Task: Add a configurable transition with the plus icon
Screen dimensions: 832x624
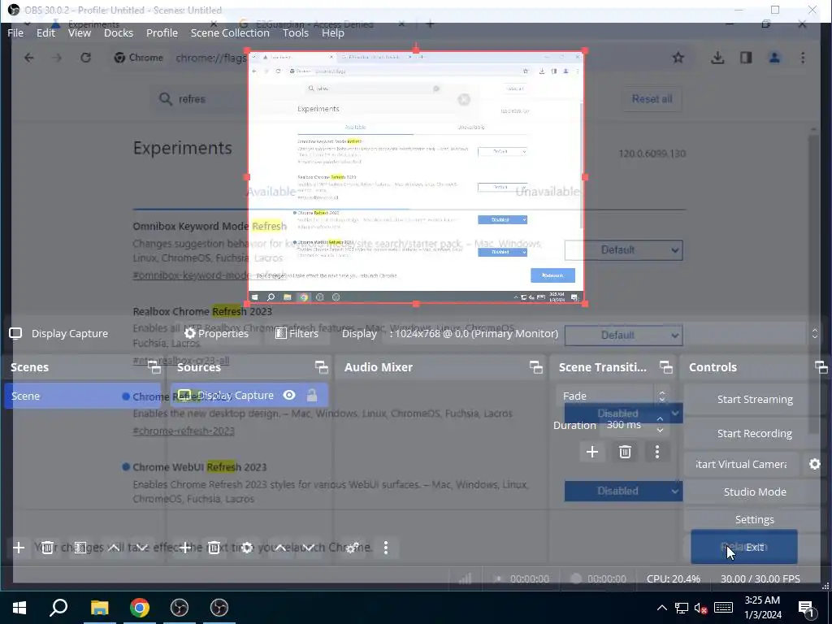Action: click(592, 452)
